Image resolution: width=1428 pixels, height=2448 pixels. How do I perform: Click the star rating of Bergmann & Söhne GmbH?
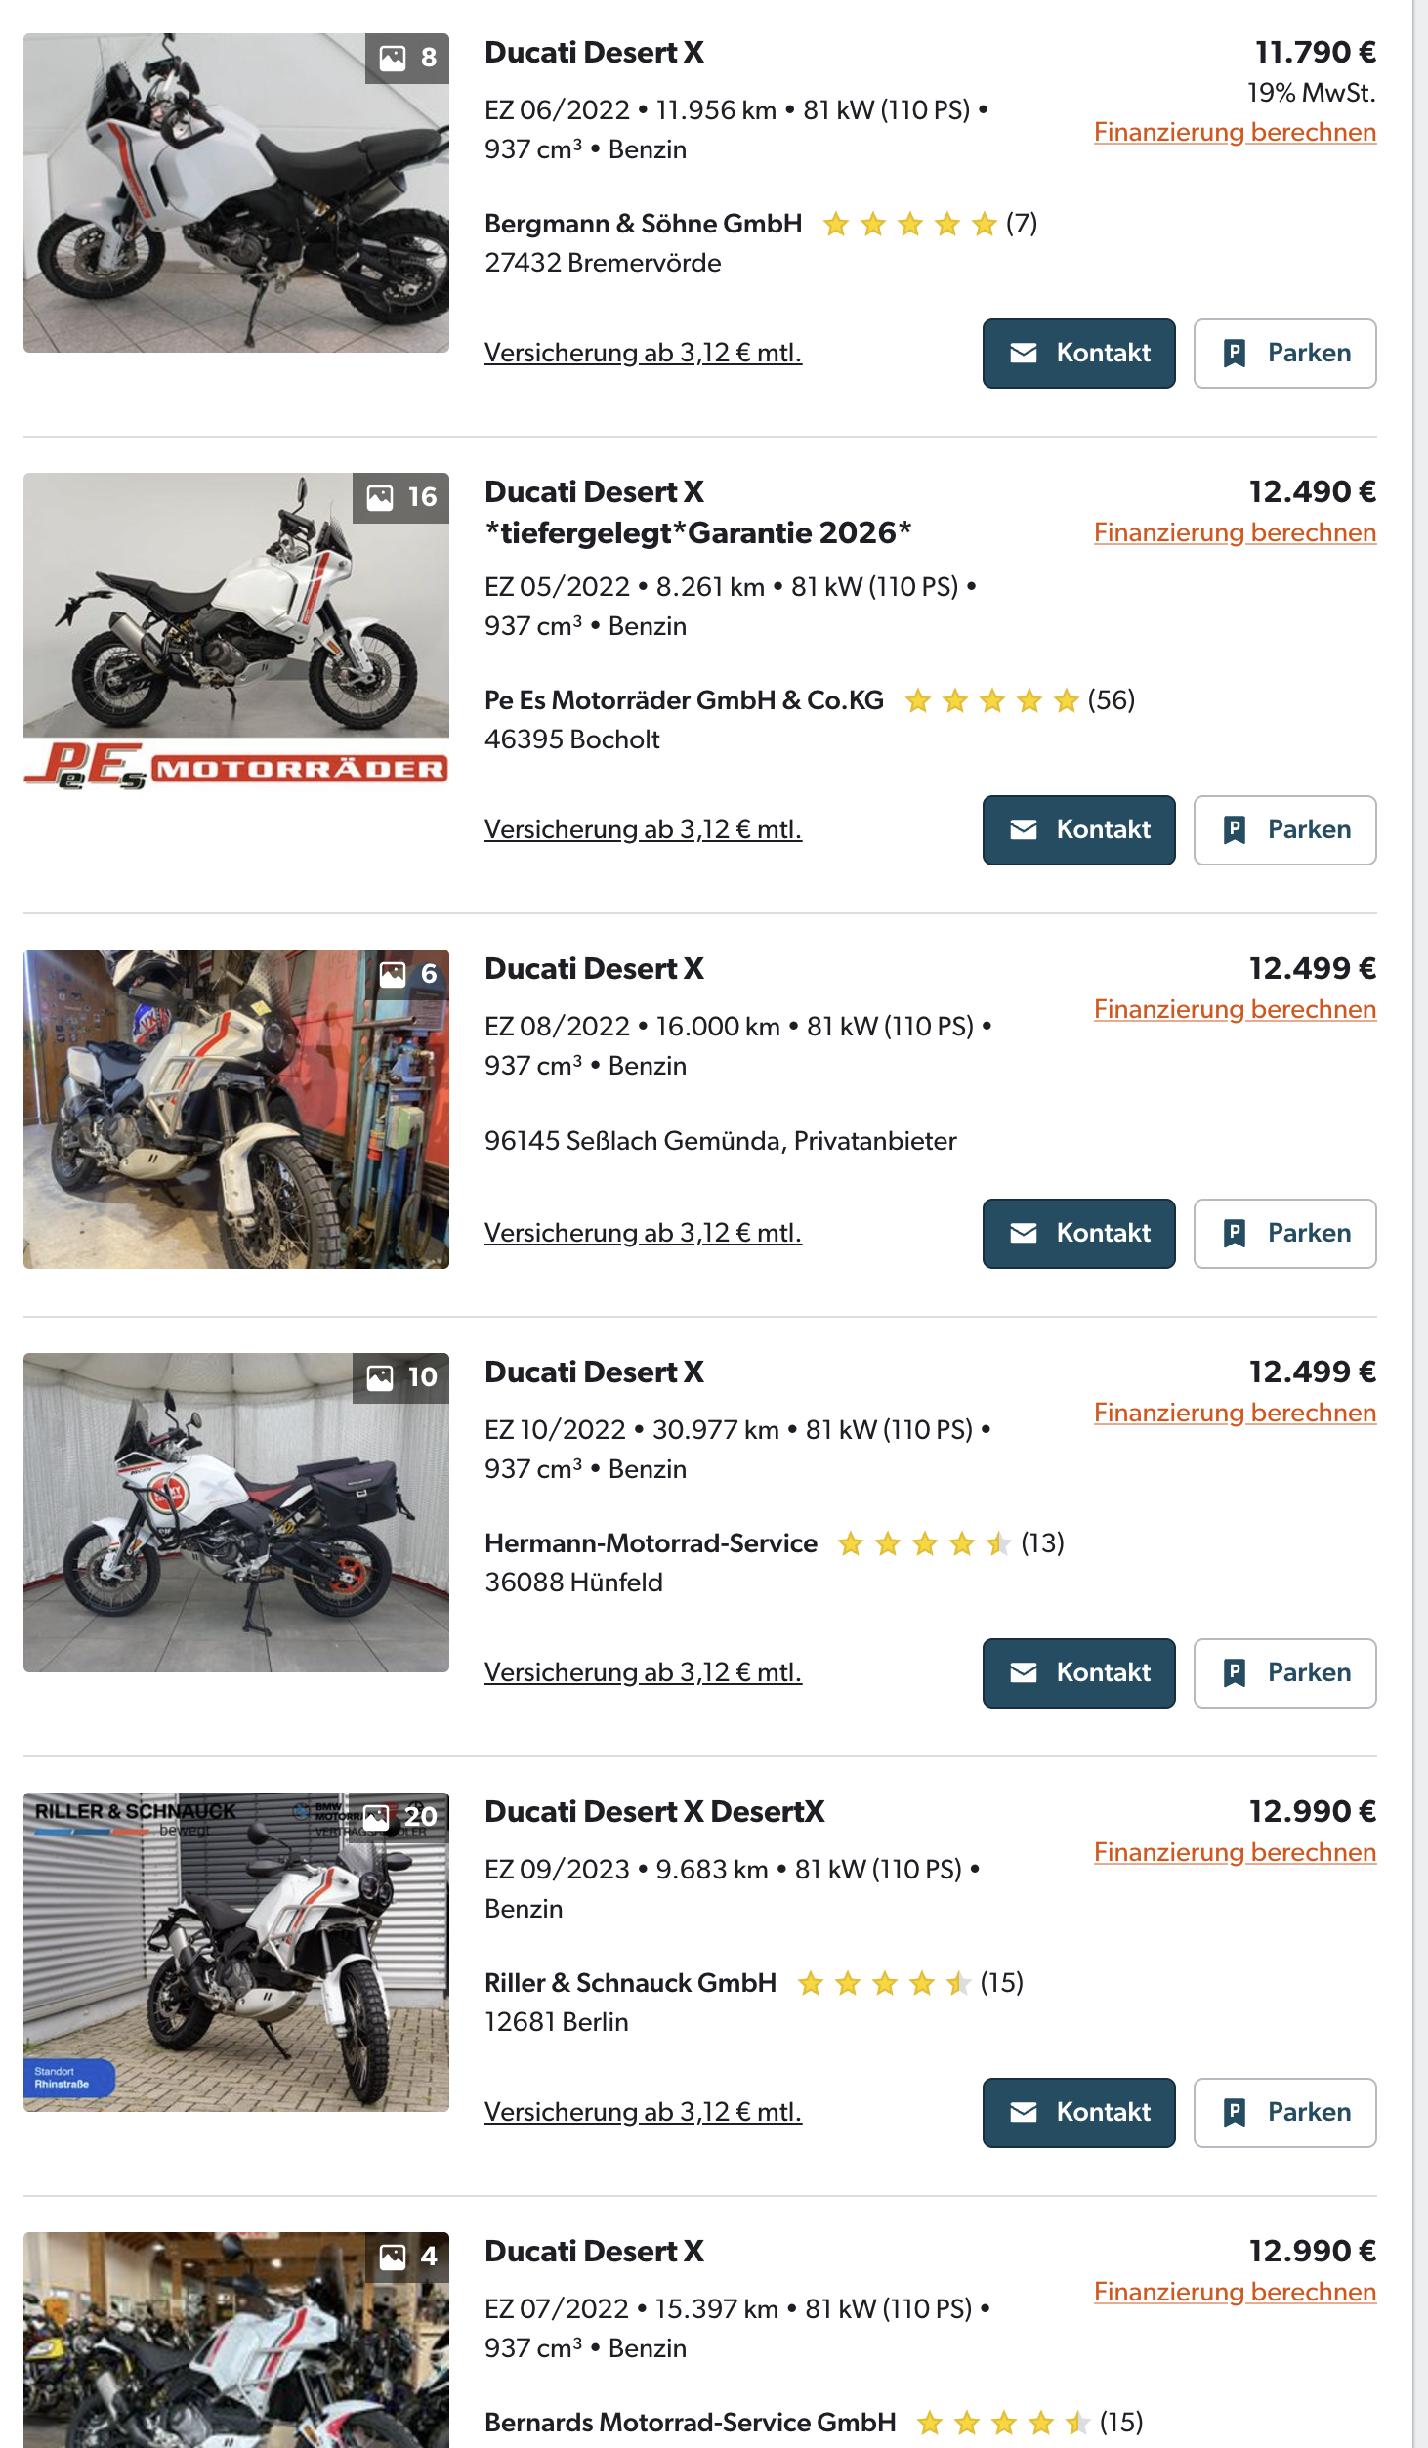[x=909, y=225]
